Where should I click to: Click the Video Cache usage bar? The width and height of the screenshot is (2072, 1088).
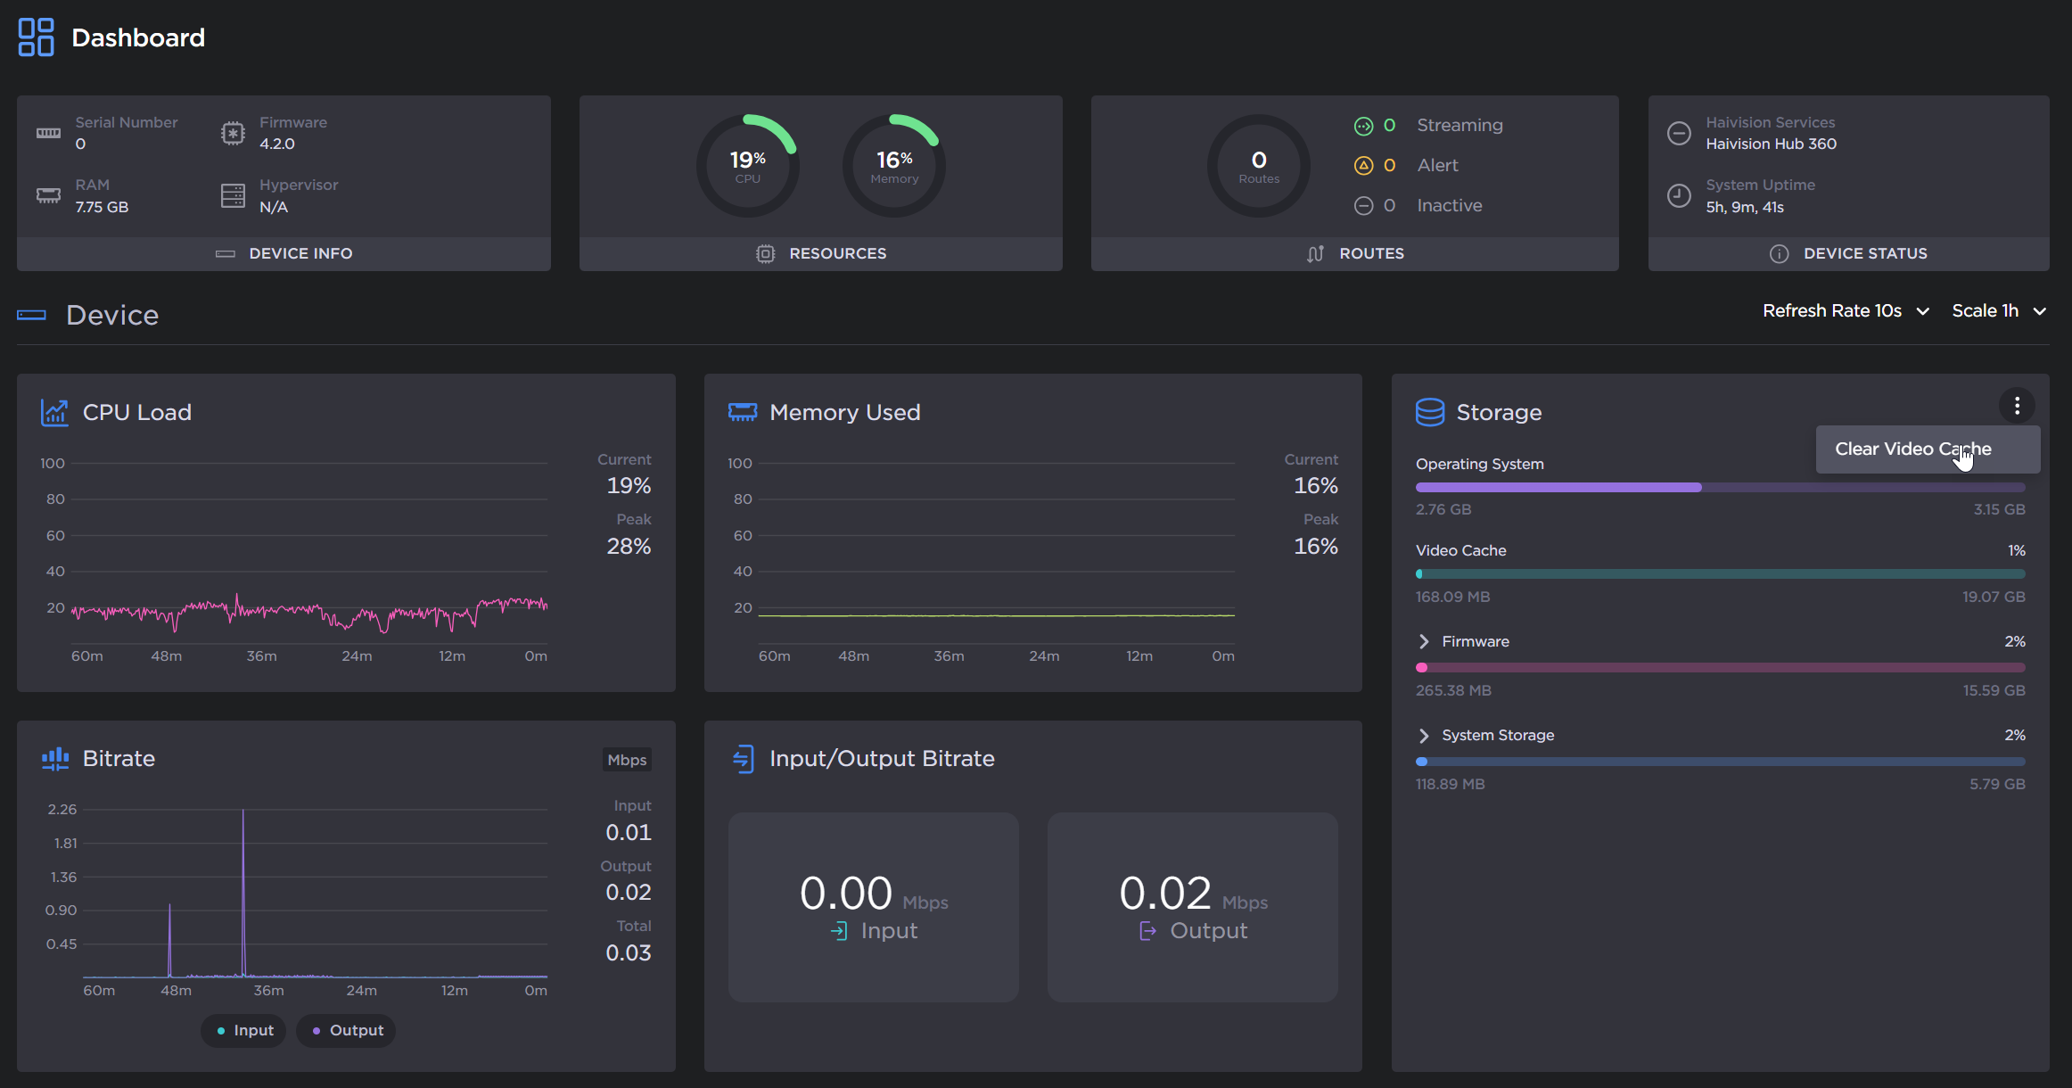pyautogui.click(x=1720, y=573)
